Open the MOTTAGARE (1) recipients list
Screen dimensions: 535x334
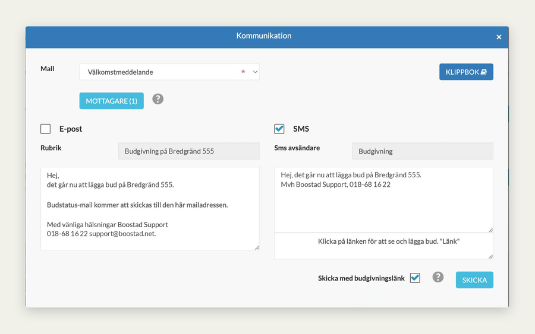[112, 101]
